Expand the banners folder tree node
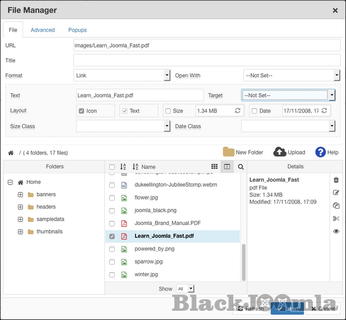Screen dimensions: 346x320 20,194
